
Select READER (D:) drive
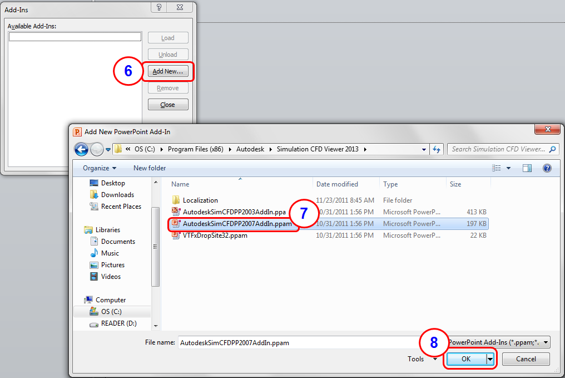(118, 323)
